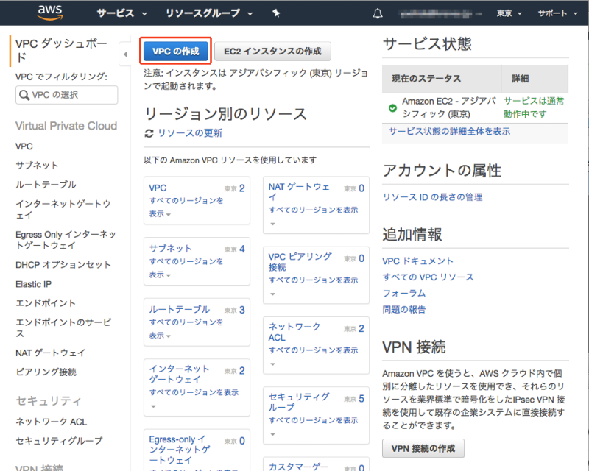Expand all-regions arrow under NAT ゲートウェイ card
The image size is (589, 471).
[x=273, y=224]
